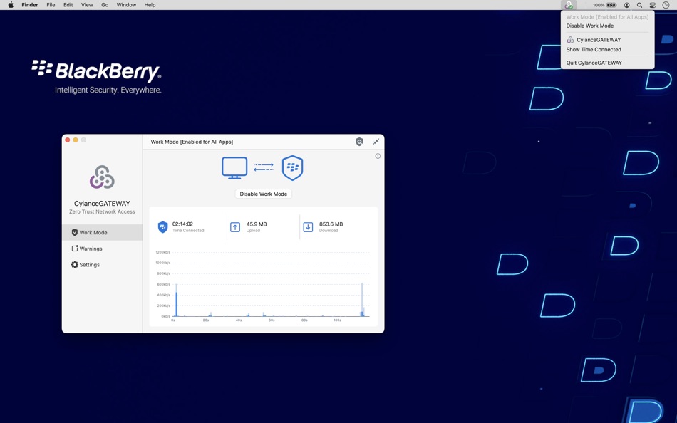Switch to the Warnings sidebar tab

click(103, 249)
